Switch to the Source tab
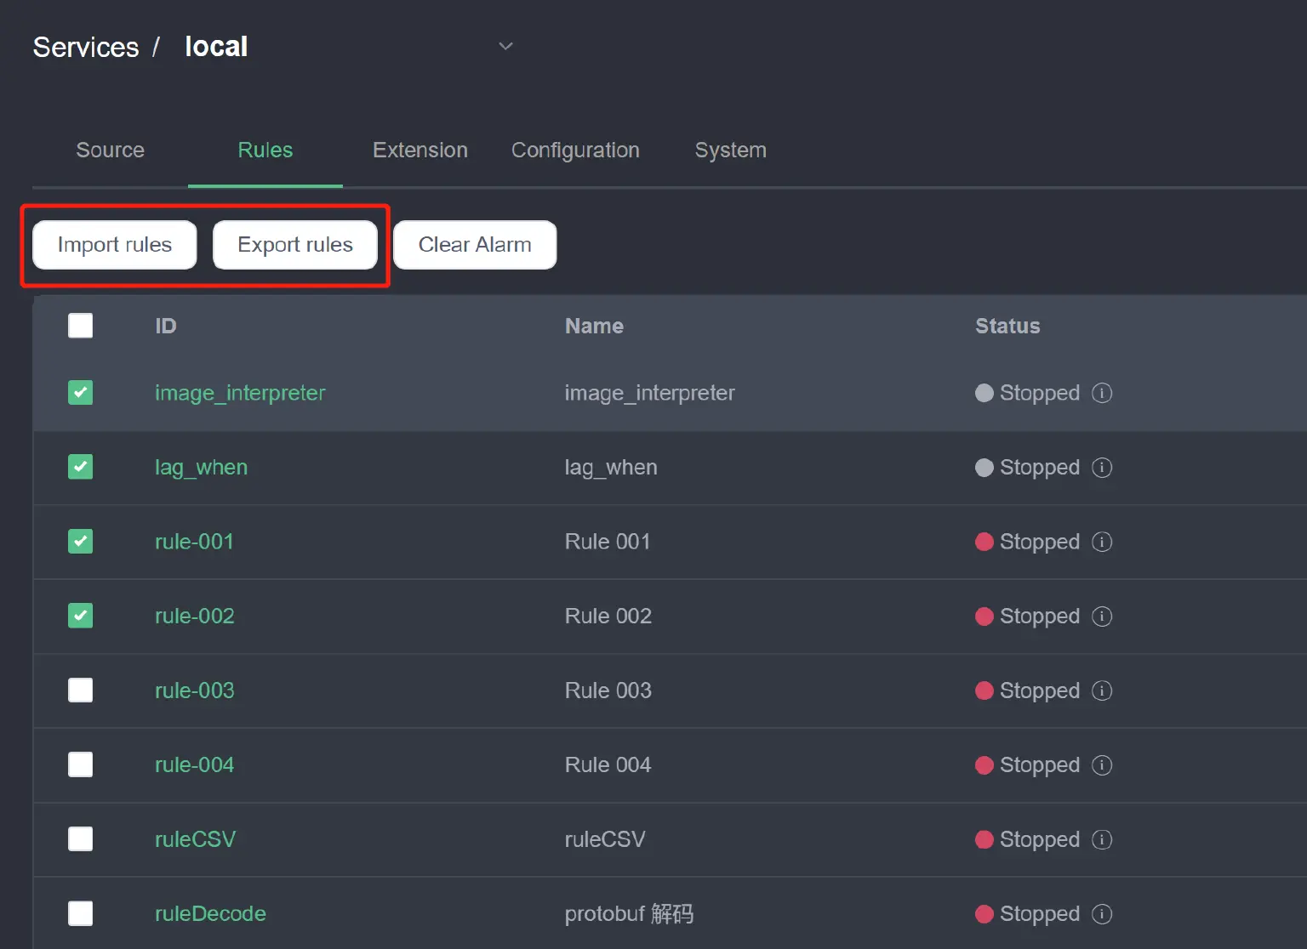Viewport: 1307px width, 949px height. coord(111,151)
